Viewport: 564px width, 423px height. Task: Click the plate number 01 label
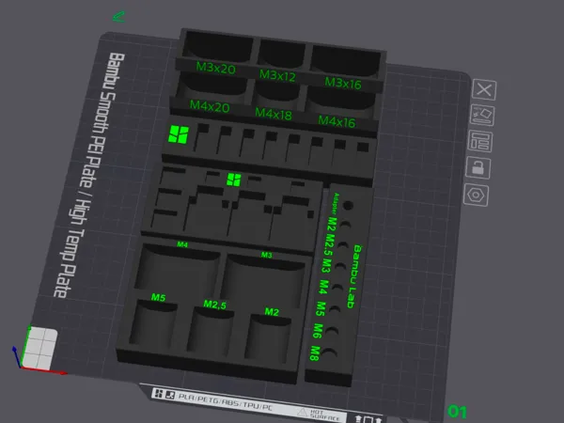tap(457, 412)
